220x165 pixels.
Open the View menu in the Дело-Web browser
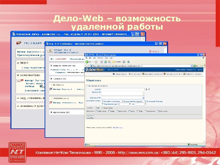(x=94, y=58)
